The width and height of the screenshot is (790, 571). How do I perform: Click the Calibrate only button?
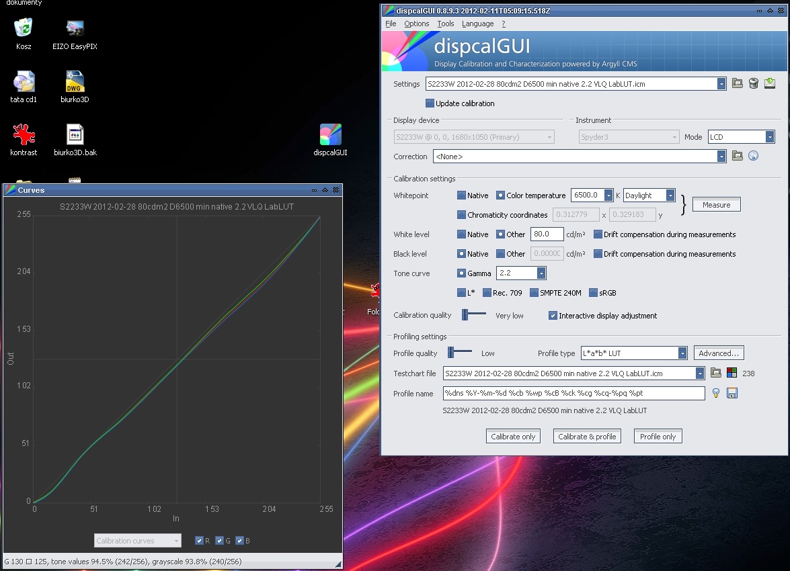point(513,436)
